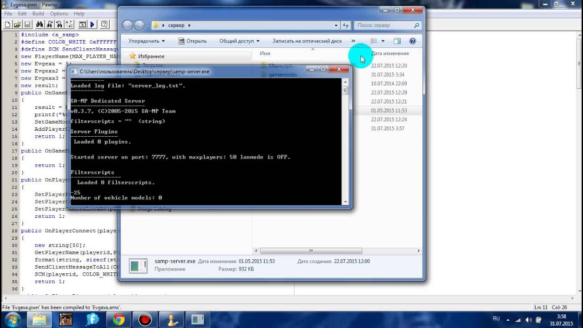Viewport: 583px width, 328px height.
Task: Expand the Explorer view options dropdown arrow
Action: pyautogui.click(x=383, y=41)
